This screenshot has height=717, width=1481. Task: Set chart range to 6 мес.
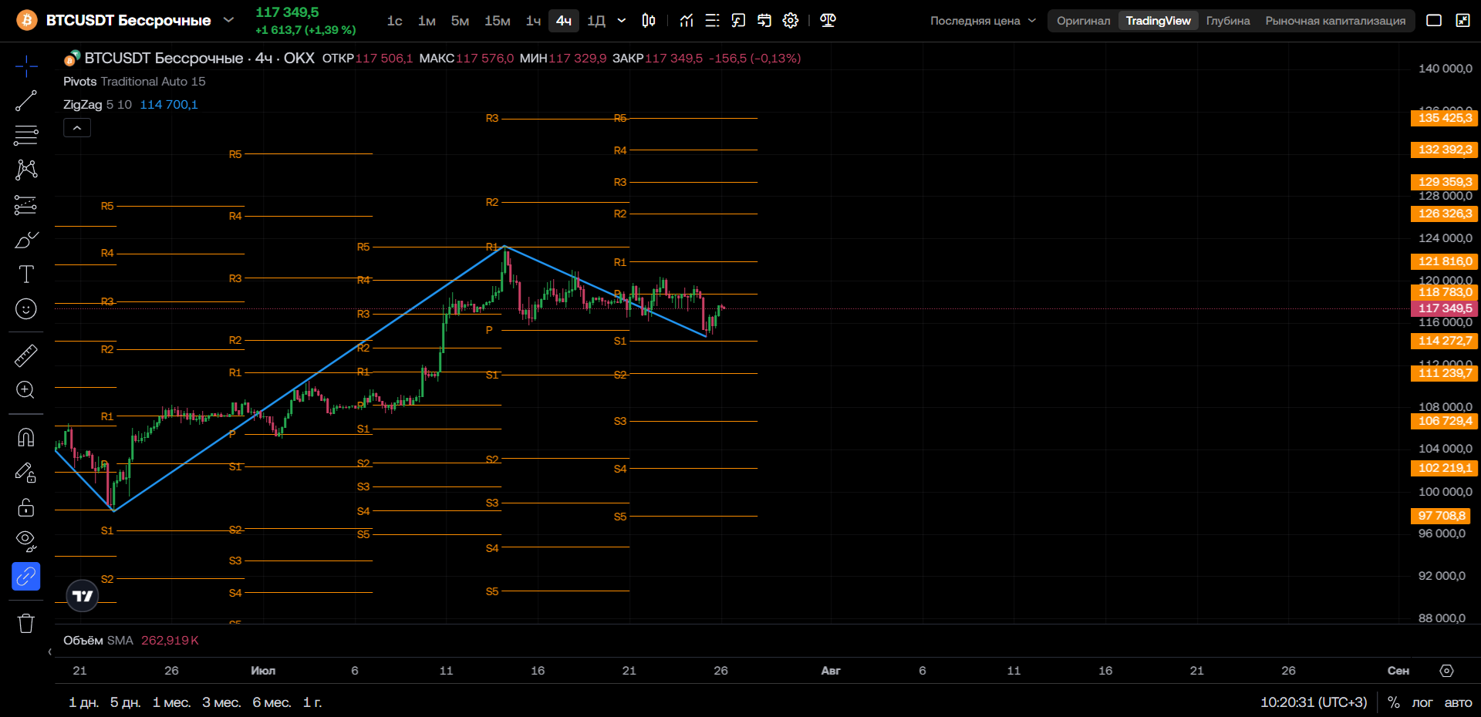tap(272, 702)
